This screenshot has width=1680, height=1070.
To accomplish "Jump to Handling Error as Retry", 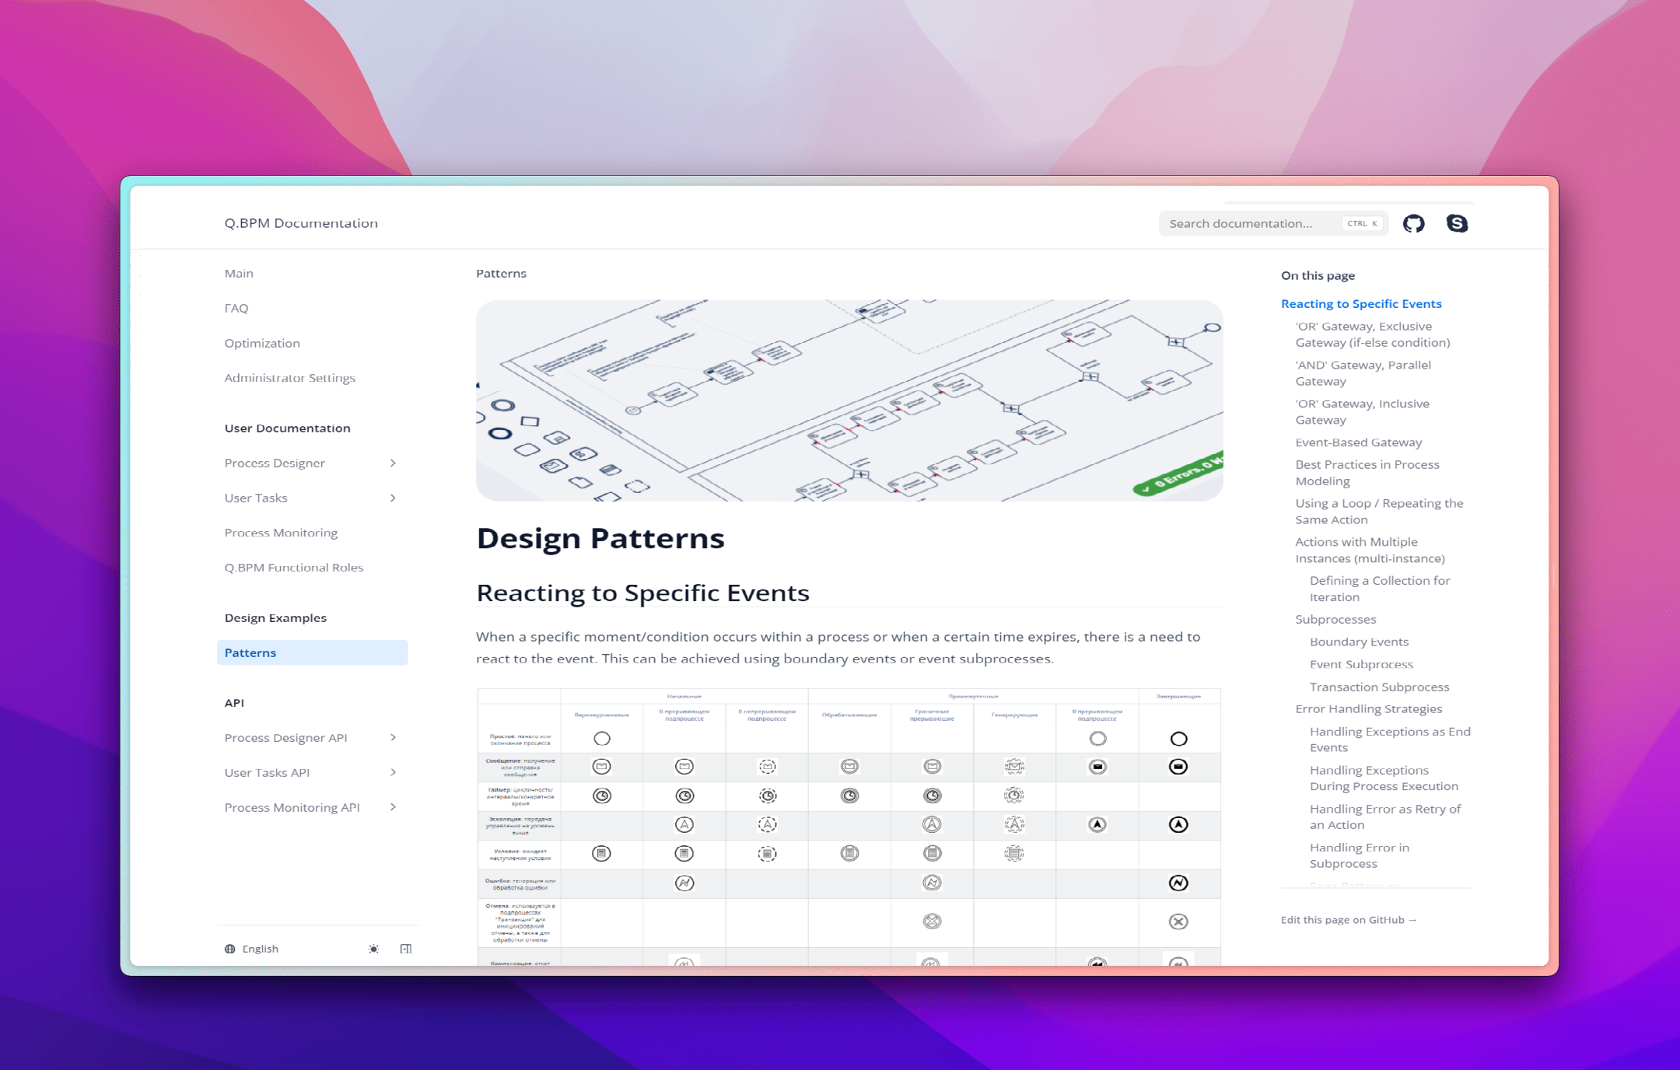I will [1385, 817].
